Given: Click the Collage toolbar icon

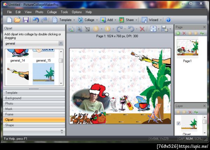Looking at the screenshot, I should coord(80,20).
